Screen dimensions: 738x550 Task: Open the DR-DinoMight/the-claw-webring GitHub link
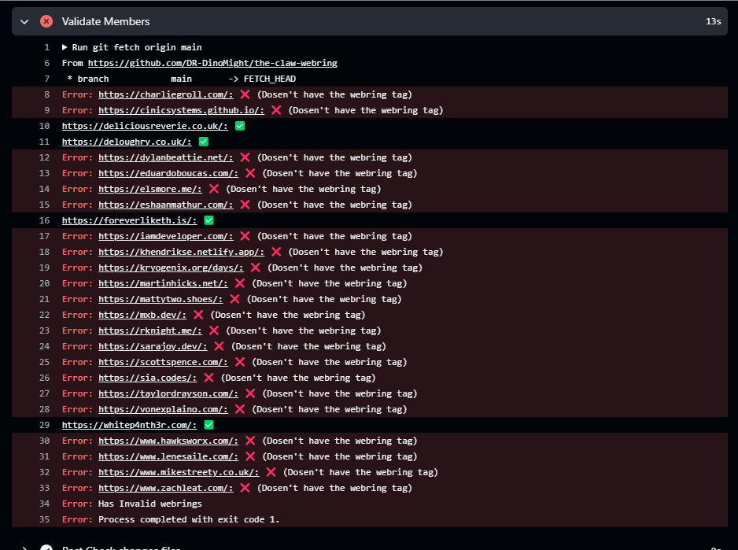212,63
